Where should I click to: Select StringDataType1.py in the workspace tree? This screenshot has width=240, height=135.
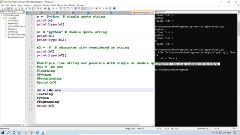coord(16,37)
